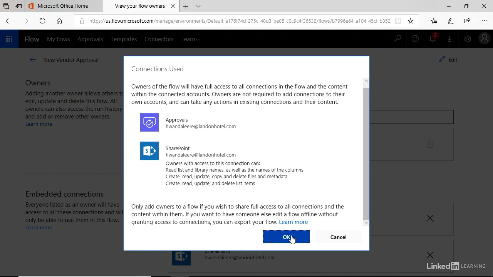493x277 pixels.
Task: Open reading view icon
Action: 398,21
